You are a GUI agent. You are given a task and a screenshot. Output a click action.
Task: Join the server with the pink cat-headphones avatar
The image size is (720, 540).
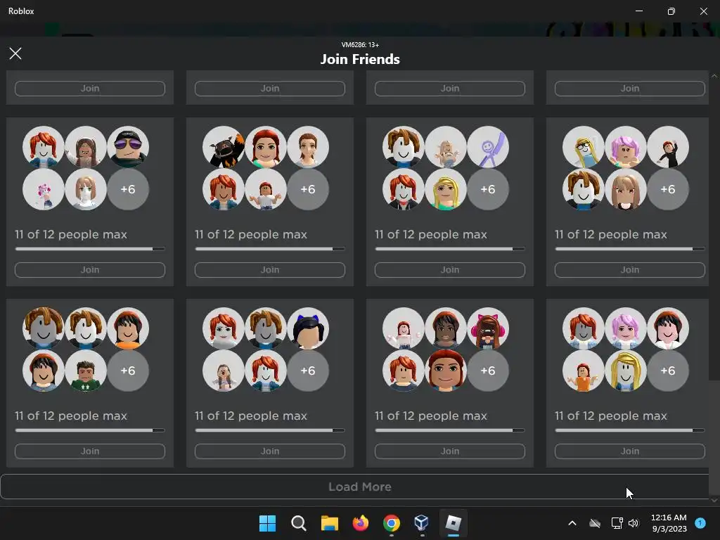click(450, 451)
